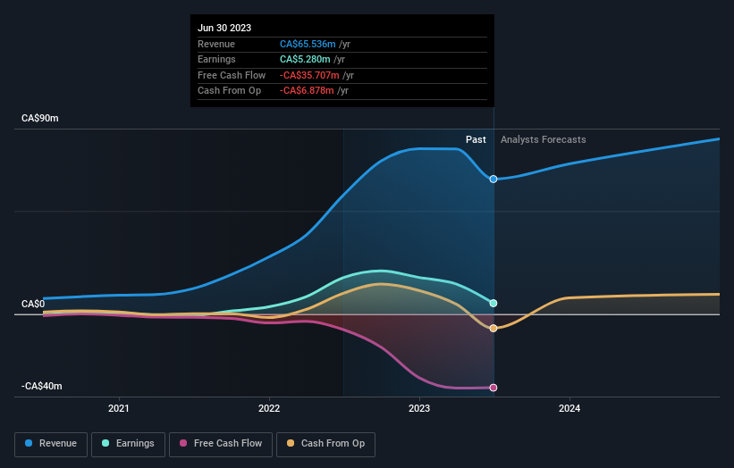Click the Revenue row label in tooltip
The image size is (734, 468).
216,44
